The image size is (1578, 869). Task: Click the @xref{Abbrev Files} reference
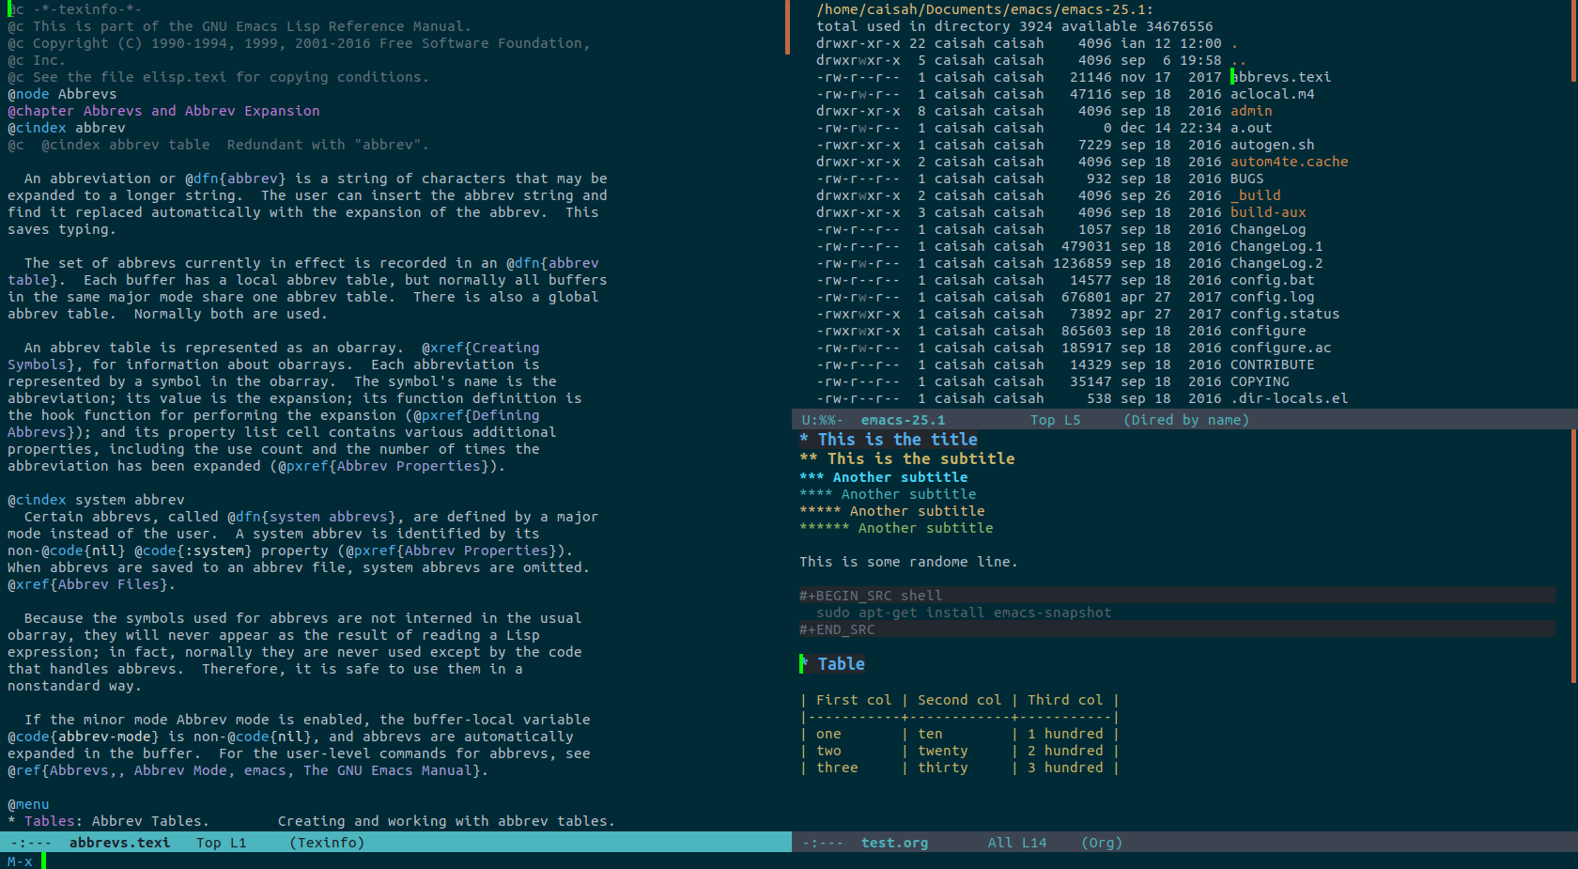pyautogui.click(x=87, y=584)
